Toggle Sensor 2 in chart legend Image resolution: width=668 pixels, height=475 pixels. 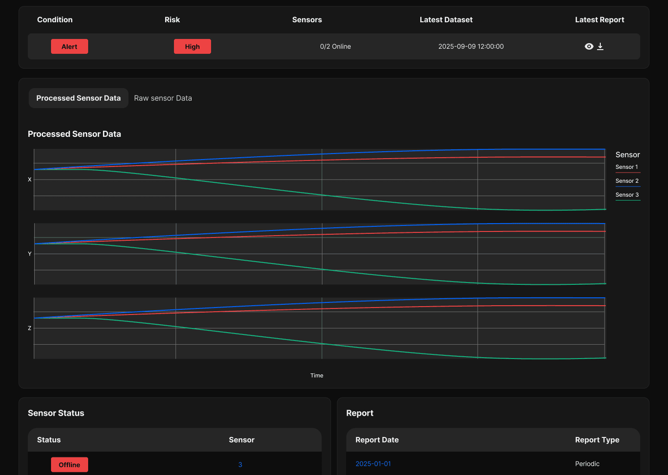[x=627, y=181]
